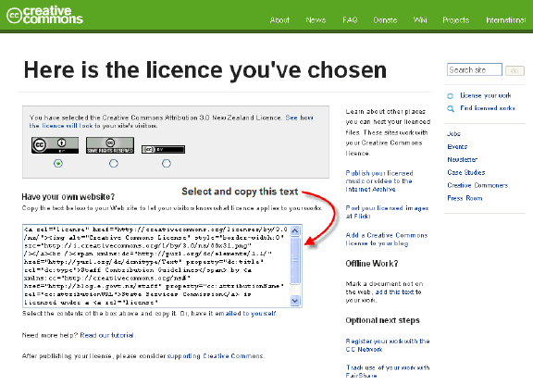Open the Events link

(457, 146)
